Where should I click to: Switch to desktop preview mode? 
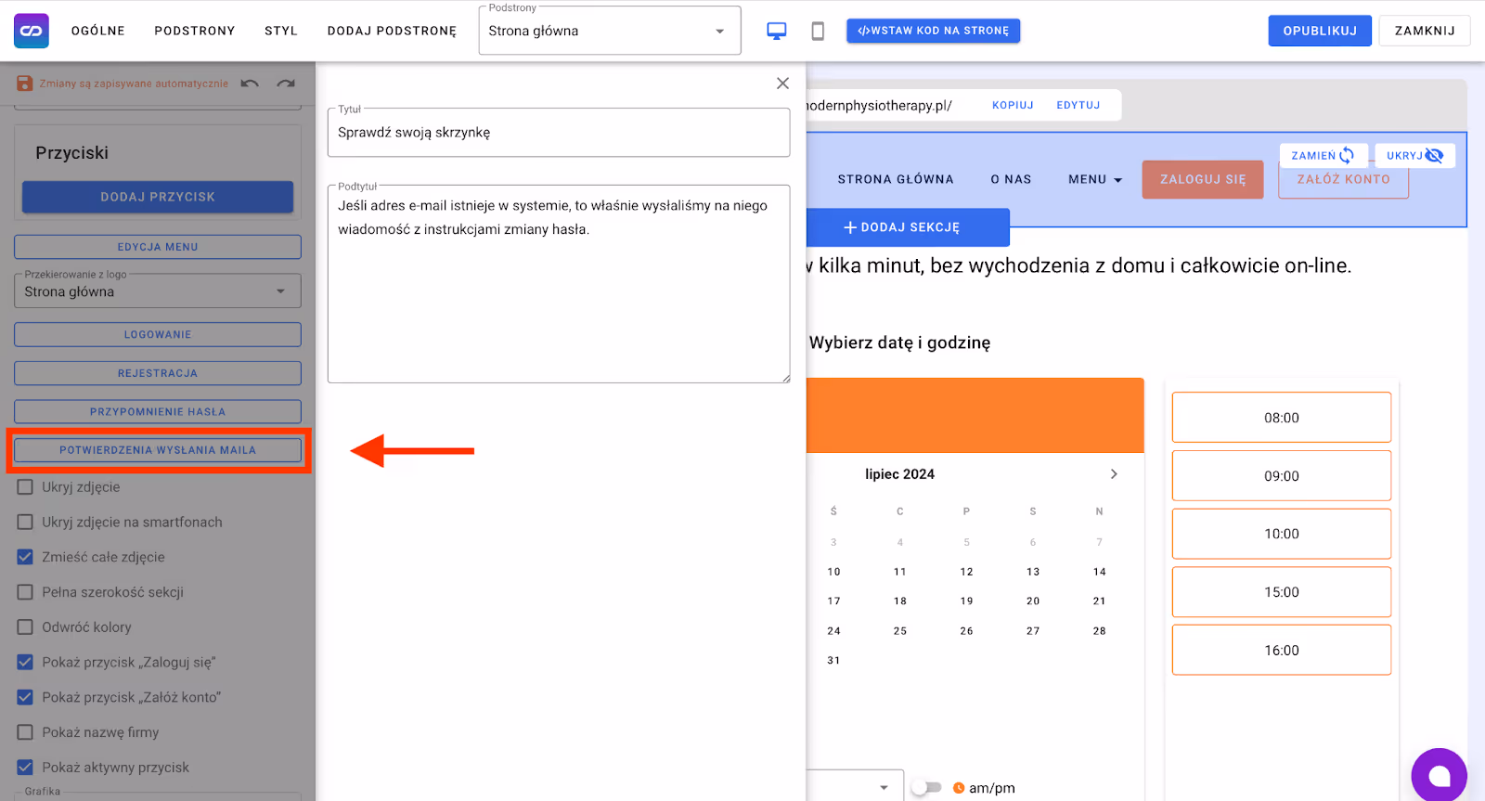[x=777, y=31]
